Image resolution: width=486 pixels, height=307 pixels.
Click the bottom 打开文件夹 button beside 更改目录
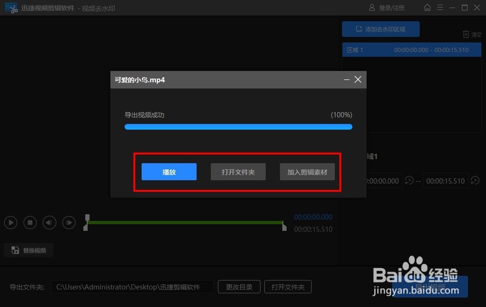pos(288,287)
